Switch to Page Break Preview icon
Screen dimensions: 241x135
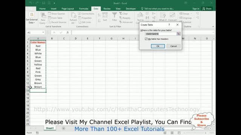tap(179, 133)
